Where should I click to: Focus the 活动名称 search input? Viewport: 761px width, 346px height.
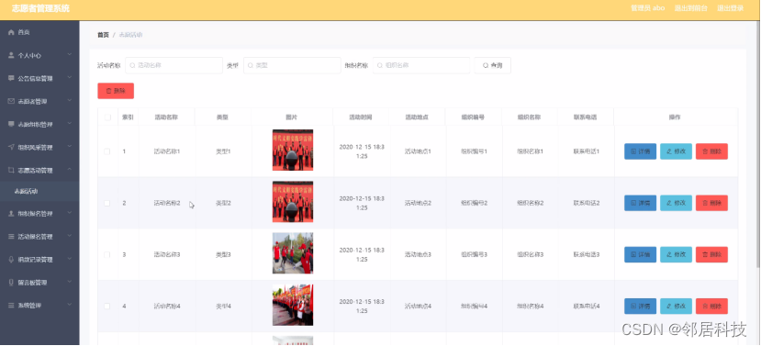tap(173, 65)
